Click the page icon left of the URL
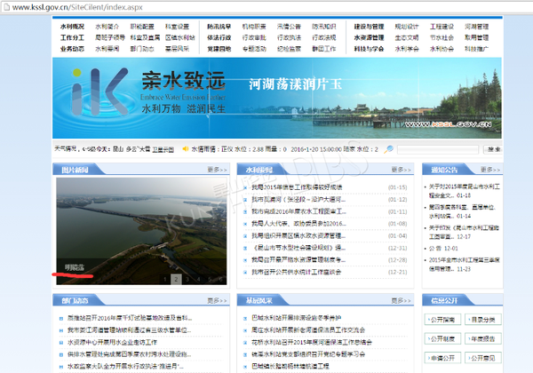 click(6, 7)
